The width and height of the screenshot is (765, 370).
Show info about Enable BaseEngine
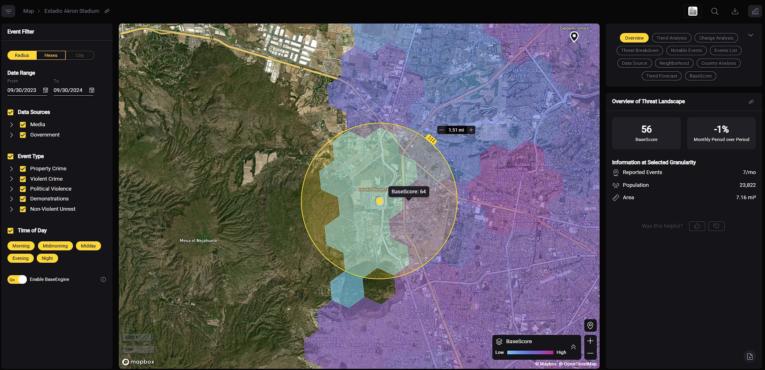(103, 279)
